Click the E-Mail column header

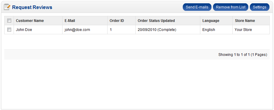(70, 21)
